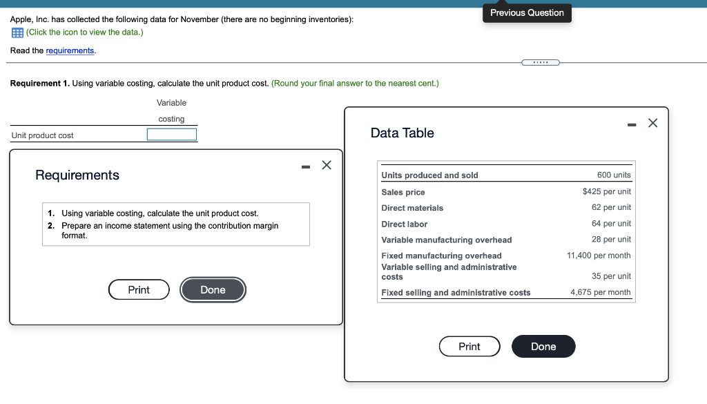Click the 'Data Table' dialog title

pyautogui.click(x=403, y=133)
